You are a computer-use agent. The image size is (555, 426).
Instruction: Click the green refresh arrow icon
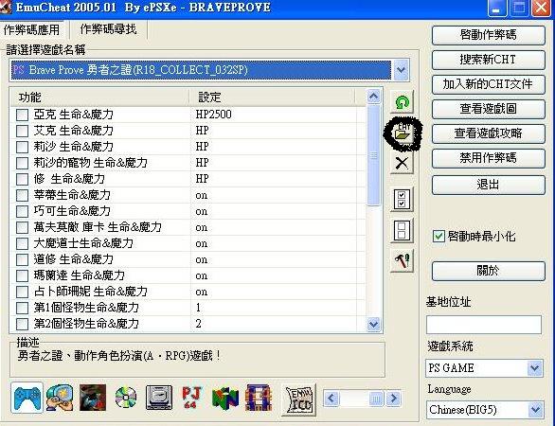tap(402, 102)
